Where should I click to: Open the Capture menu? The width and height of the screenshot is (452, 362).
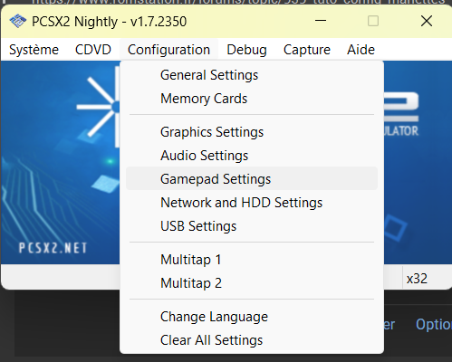tap(307, 50)
